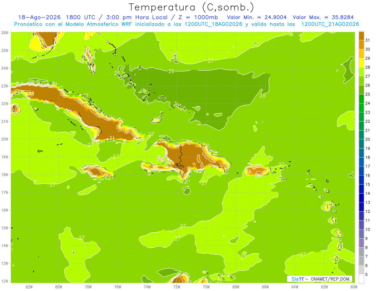Viewport: 376px width, 291px height.
Task: Click the '82W' longitude axis label
Action: pyautogui.click(x=29, y=287)
